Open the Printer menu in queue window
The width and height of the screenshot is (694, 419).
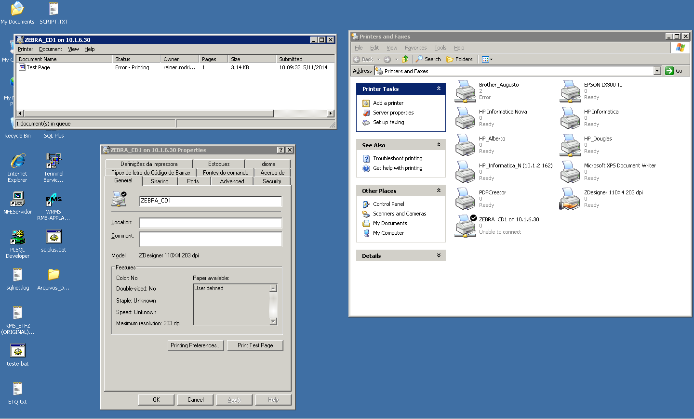(26, 49)
